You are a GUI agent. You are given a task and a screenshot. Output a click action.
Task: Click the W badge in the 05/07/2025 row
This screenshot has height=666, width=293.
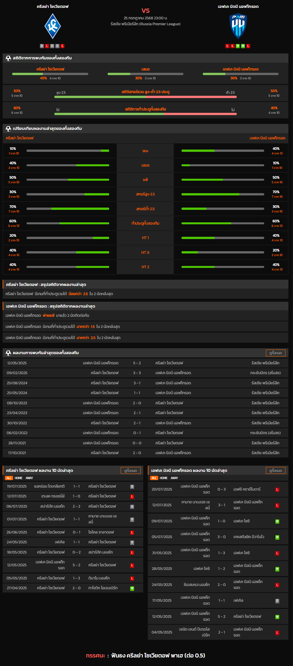point(277,537)
